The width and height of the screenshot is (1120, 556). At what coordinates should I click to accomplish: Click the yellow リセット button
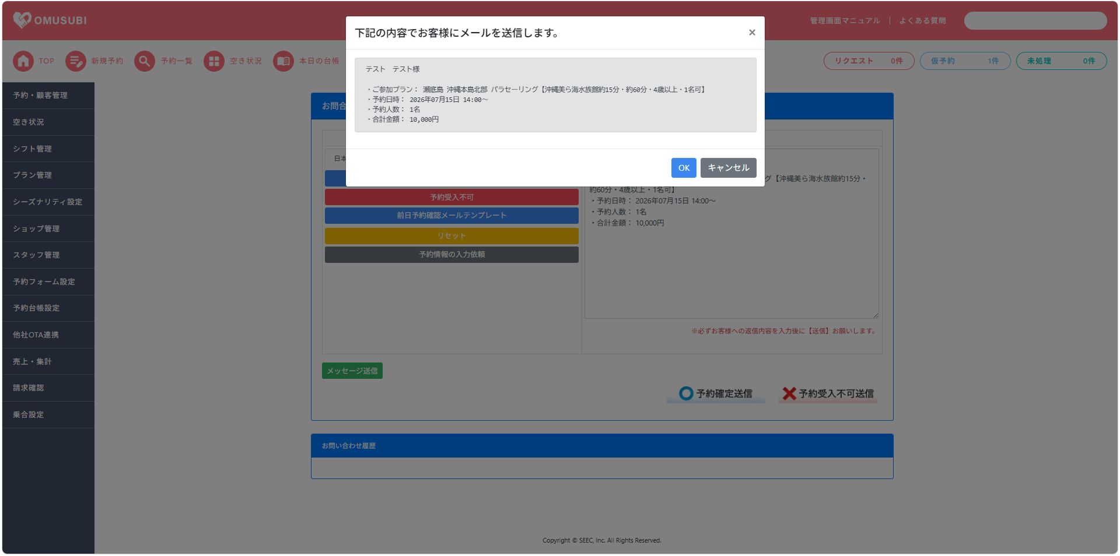[452, 236]
